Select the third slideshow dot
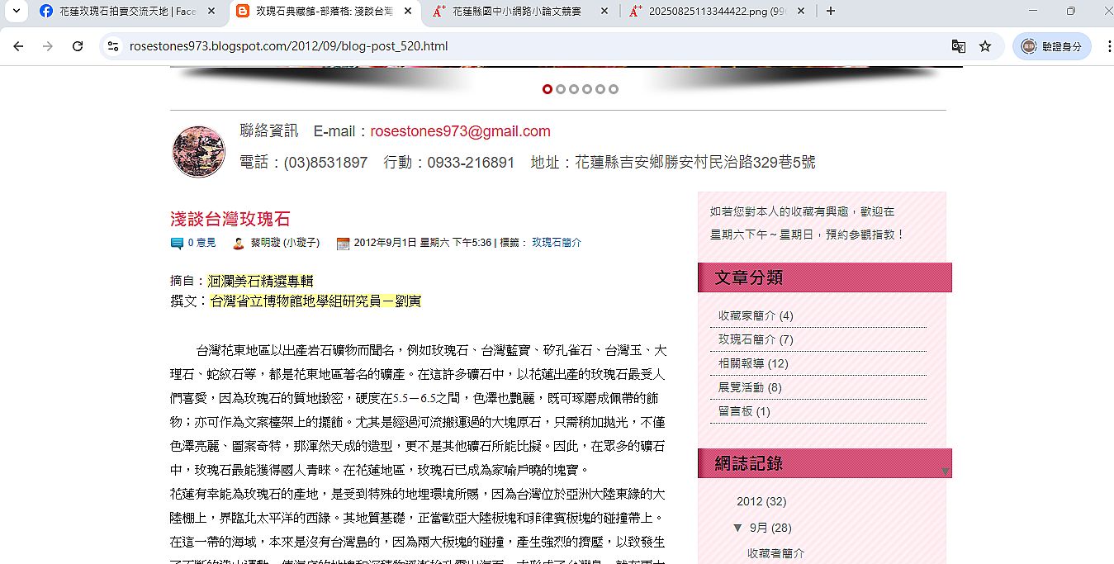1114x564 pixels. (x=574, y=89)
